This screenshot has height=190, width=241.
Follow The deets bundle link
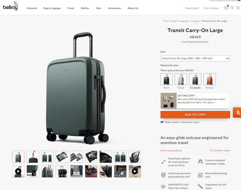(209, 103)
